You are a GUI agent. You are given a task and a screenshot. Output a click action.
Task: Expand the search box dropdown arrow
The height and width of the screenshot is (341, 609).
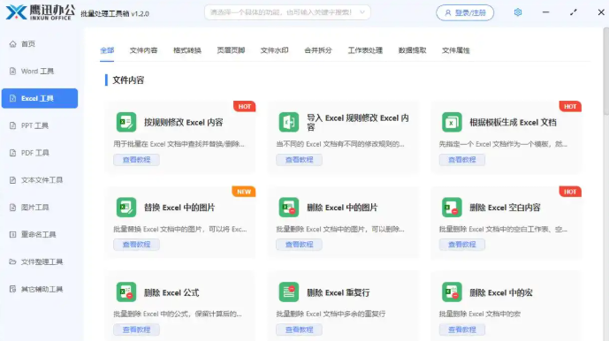click(x=362, y=12)
